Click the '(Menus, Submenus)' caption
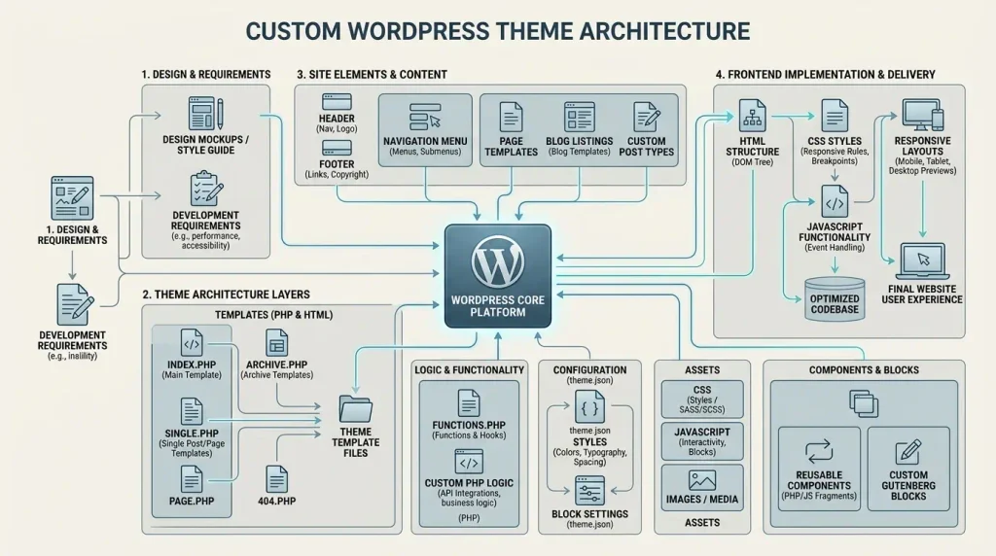The image size is (996, 556). [x=425, y=152]
